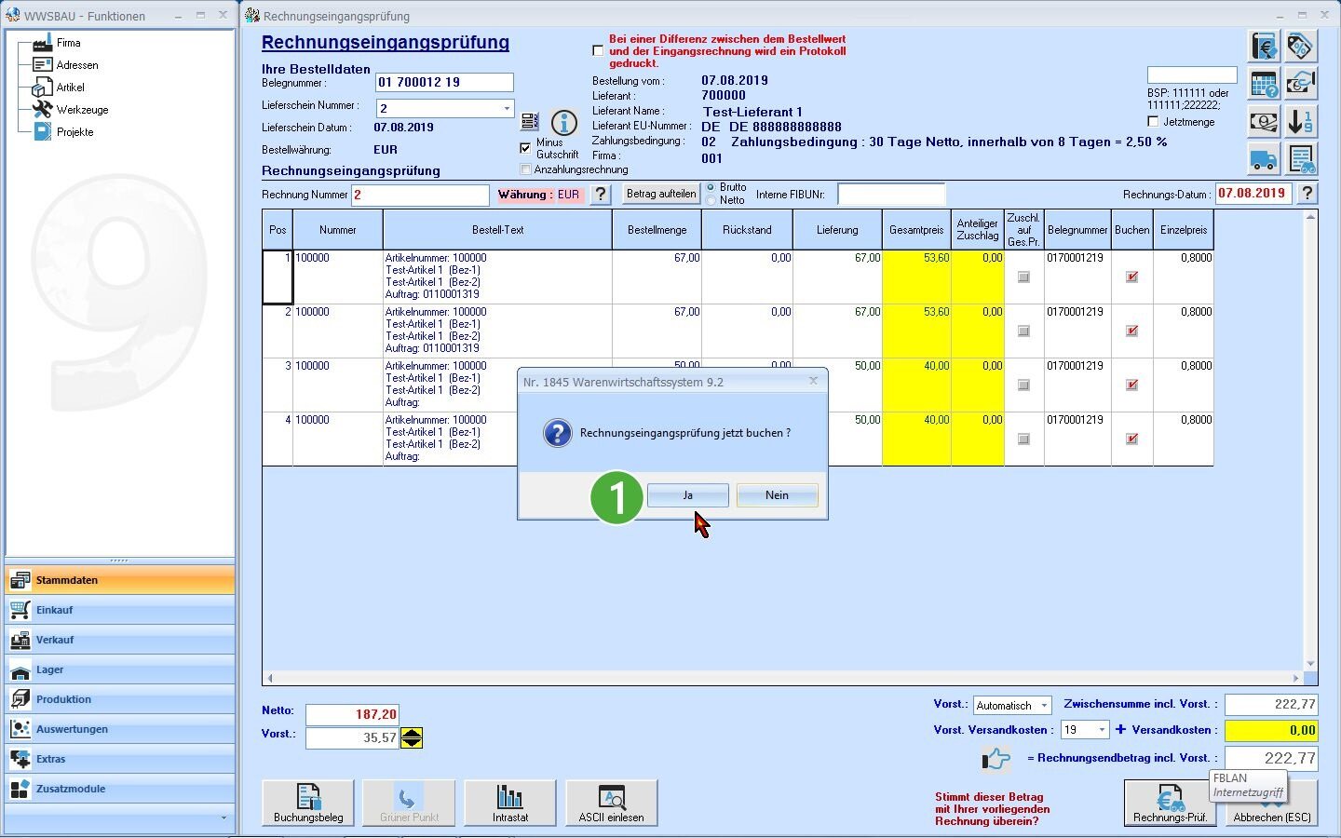Viewport: 1341px width, 838px height.
Task: Click the blue delivery truck icon
Action: tap(1264, 159)
